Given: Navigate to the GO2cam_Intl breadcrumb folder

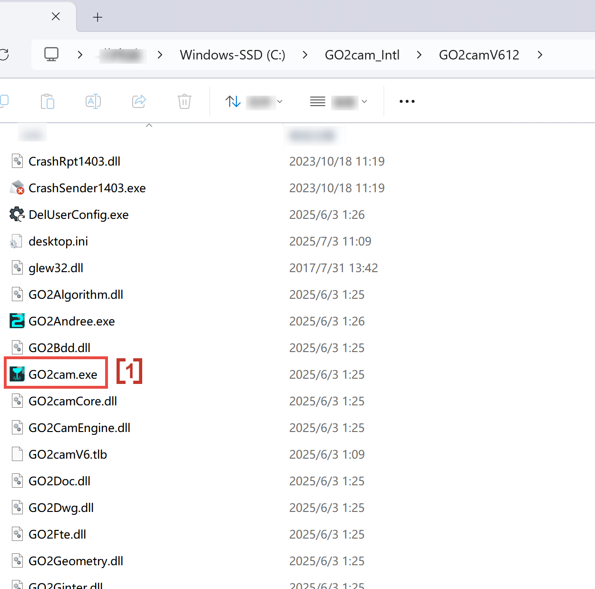Looking at the screenshot, I should [x=362, y=55].
